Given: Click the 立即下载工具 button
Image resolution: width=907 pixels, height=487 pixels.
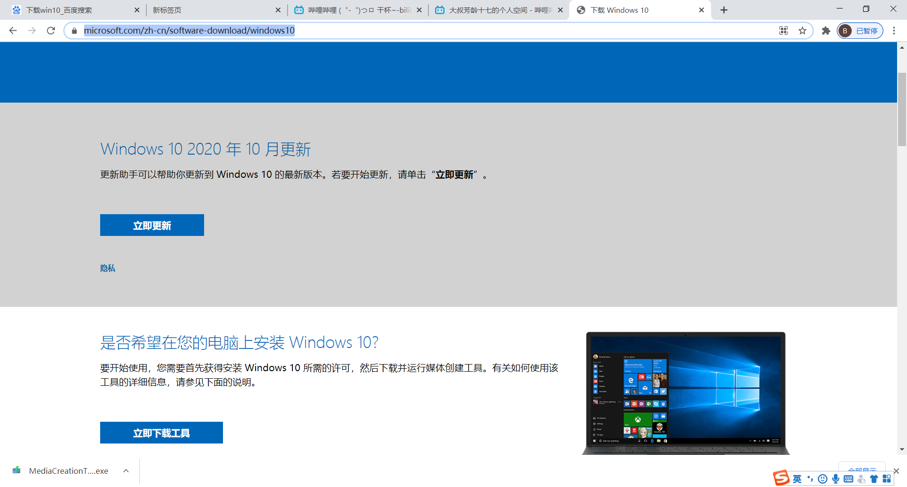Looking at the screenshot, I should pos(162,433).
